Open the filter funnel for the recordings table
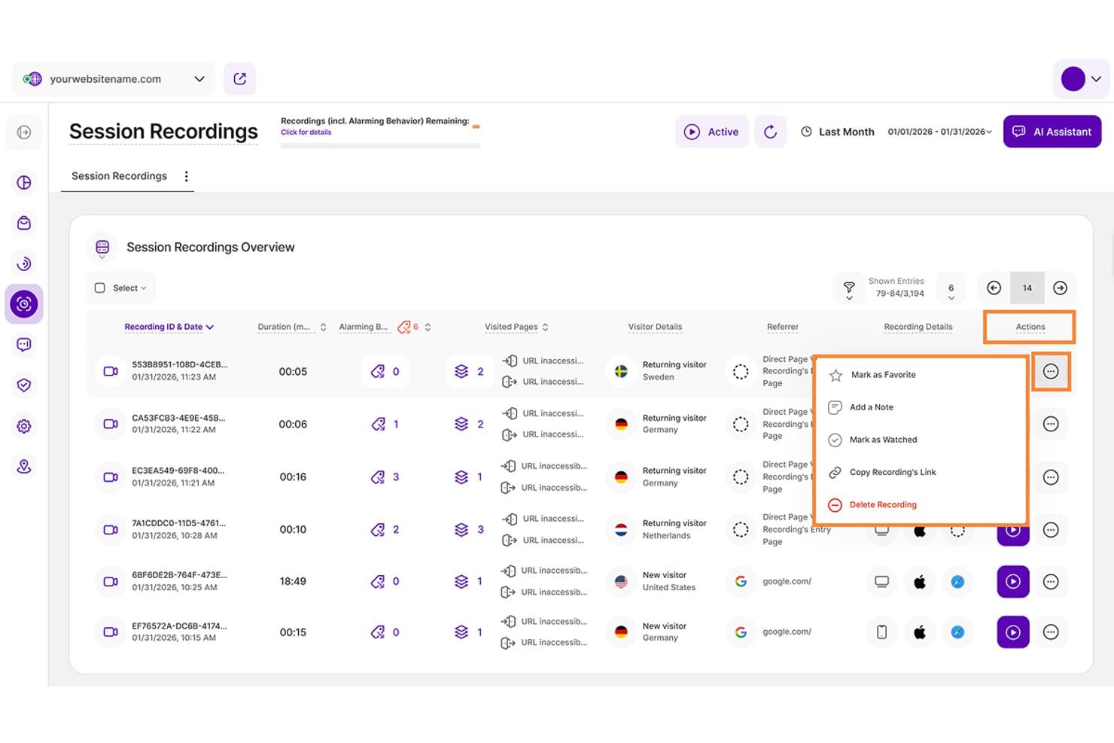1114x743 pixels. point(849,288)
